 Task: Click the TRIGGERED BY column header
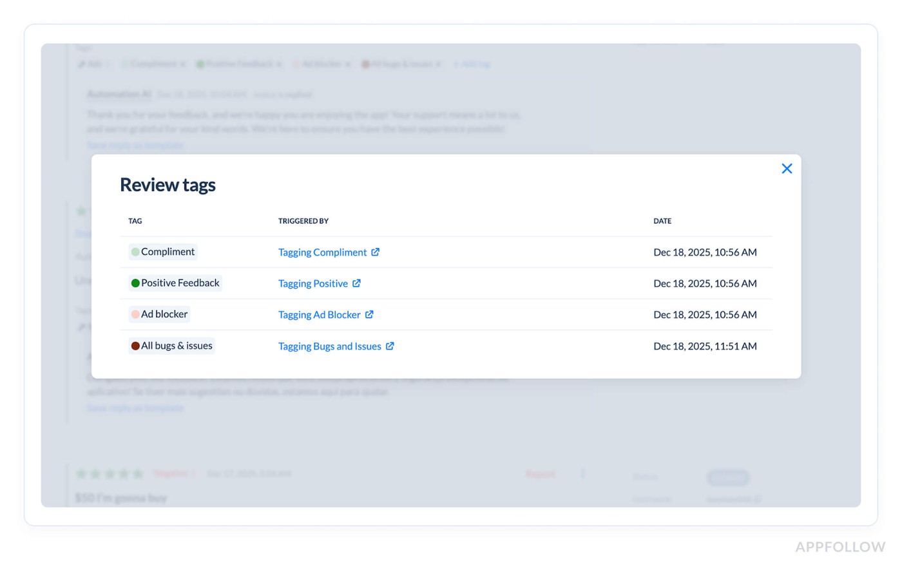(303, 221)
